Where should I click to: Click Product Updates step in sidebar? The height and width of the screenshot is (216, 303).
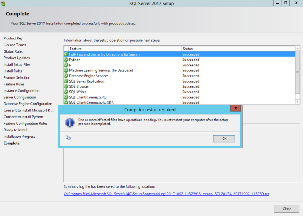[x=17, y=58]
